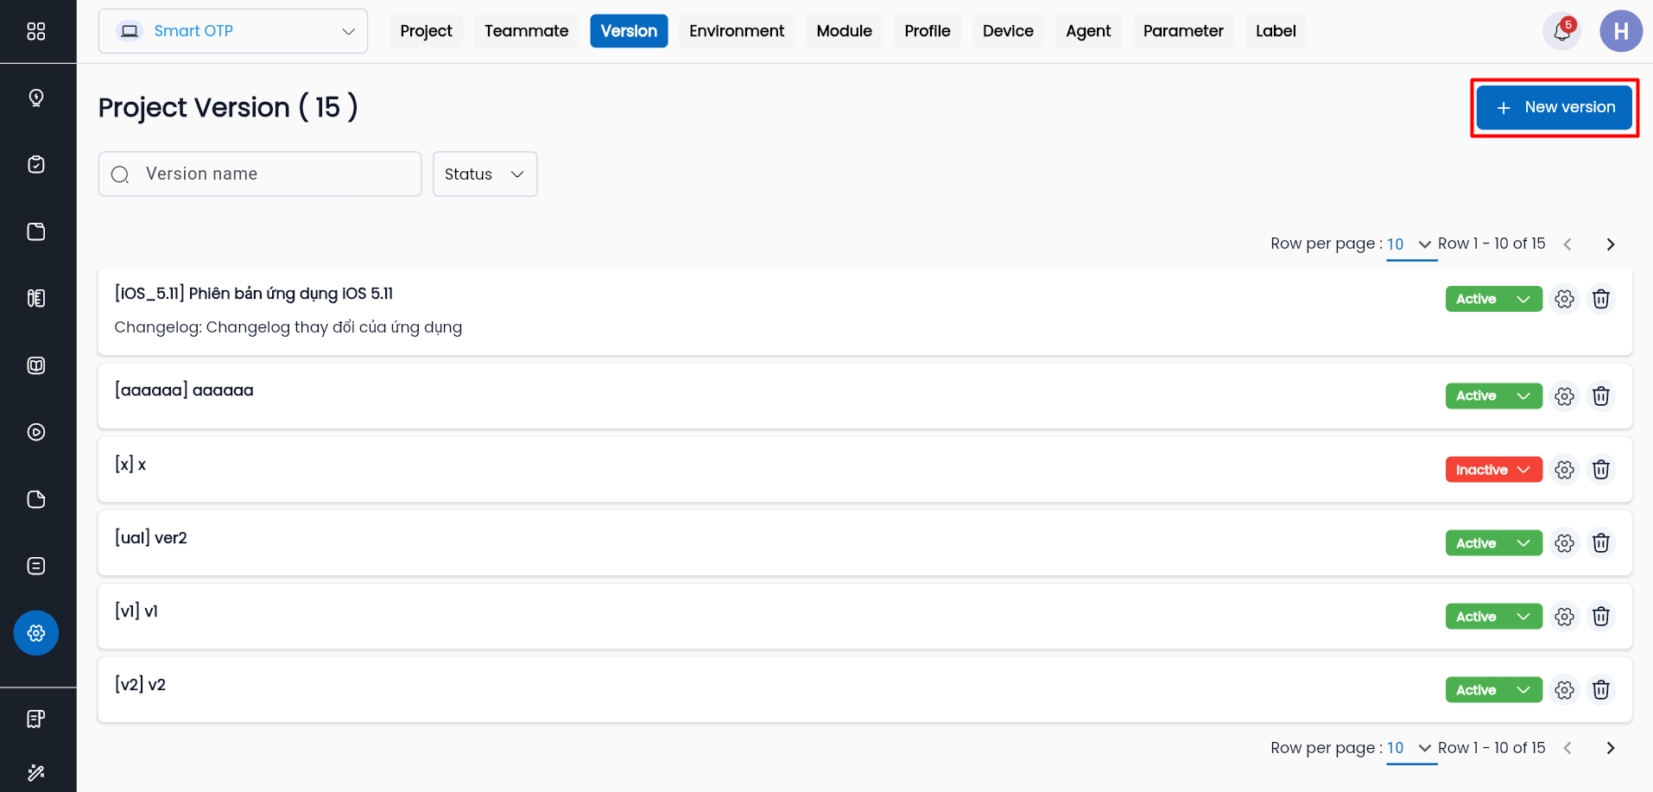The image size is (1653, 792).
Task: Click the magic wand icon in sidebar
Action: coord(36,772)
